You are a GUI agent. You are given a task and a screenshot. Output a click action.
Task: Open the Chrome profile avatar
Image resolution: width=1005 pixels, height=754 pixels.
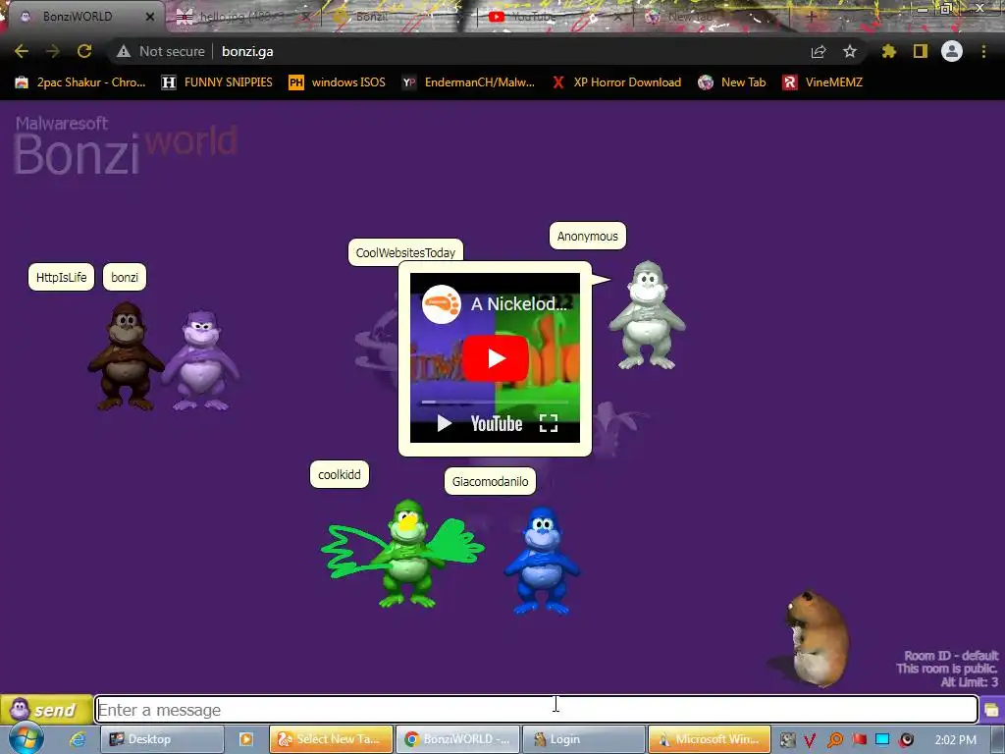(952, 51)
